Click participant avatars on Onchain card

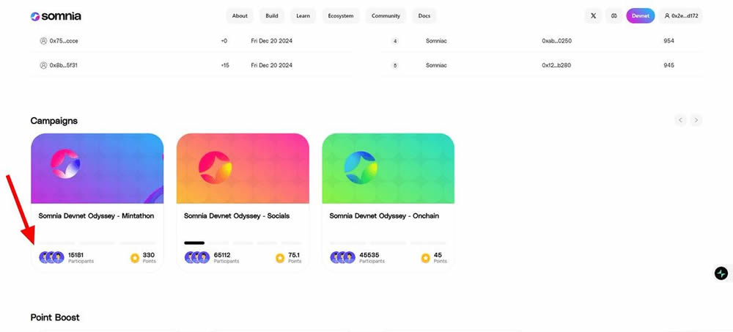pos(342,258)
